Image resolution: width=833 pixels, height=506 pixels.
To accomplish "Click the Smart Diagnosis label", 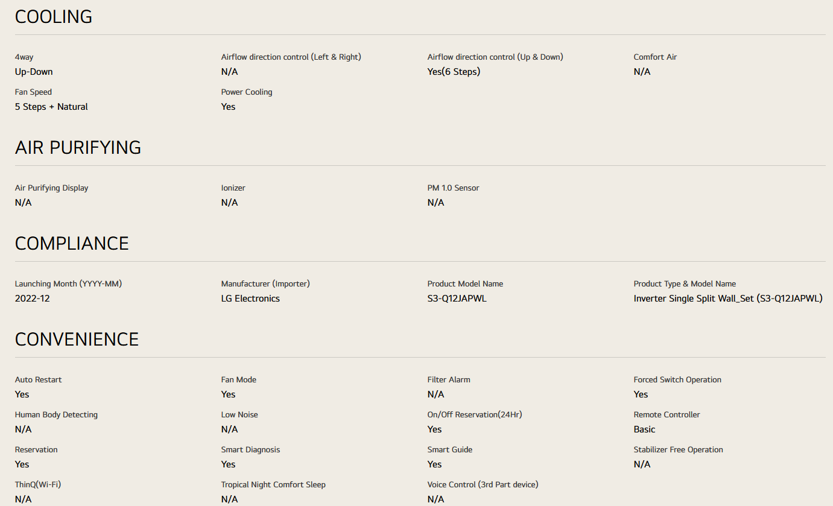I will (250, 450).
